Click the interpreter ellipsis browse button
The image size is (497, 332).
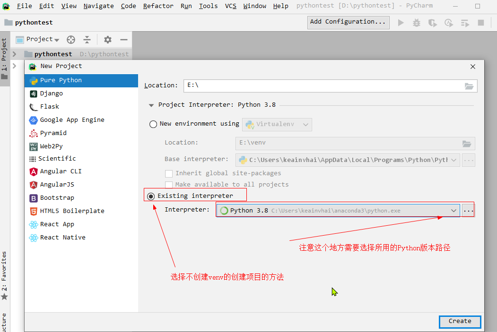pos(469,211)
